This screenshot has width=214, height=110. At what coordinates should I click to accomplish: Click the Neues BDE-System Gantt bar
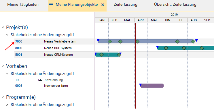185,48
